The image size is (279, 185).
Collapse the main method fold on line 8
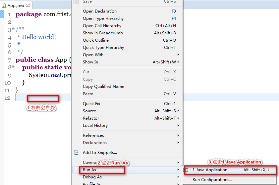[13, 66]
